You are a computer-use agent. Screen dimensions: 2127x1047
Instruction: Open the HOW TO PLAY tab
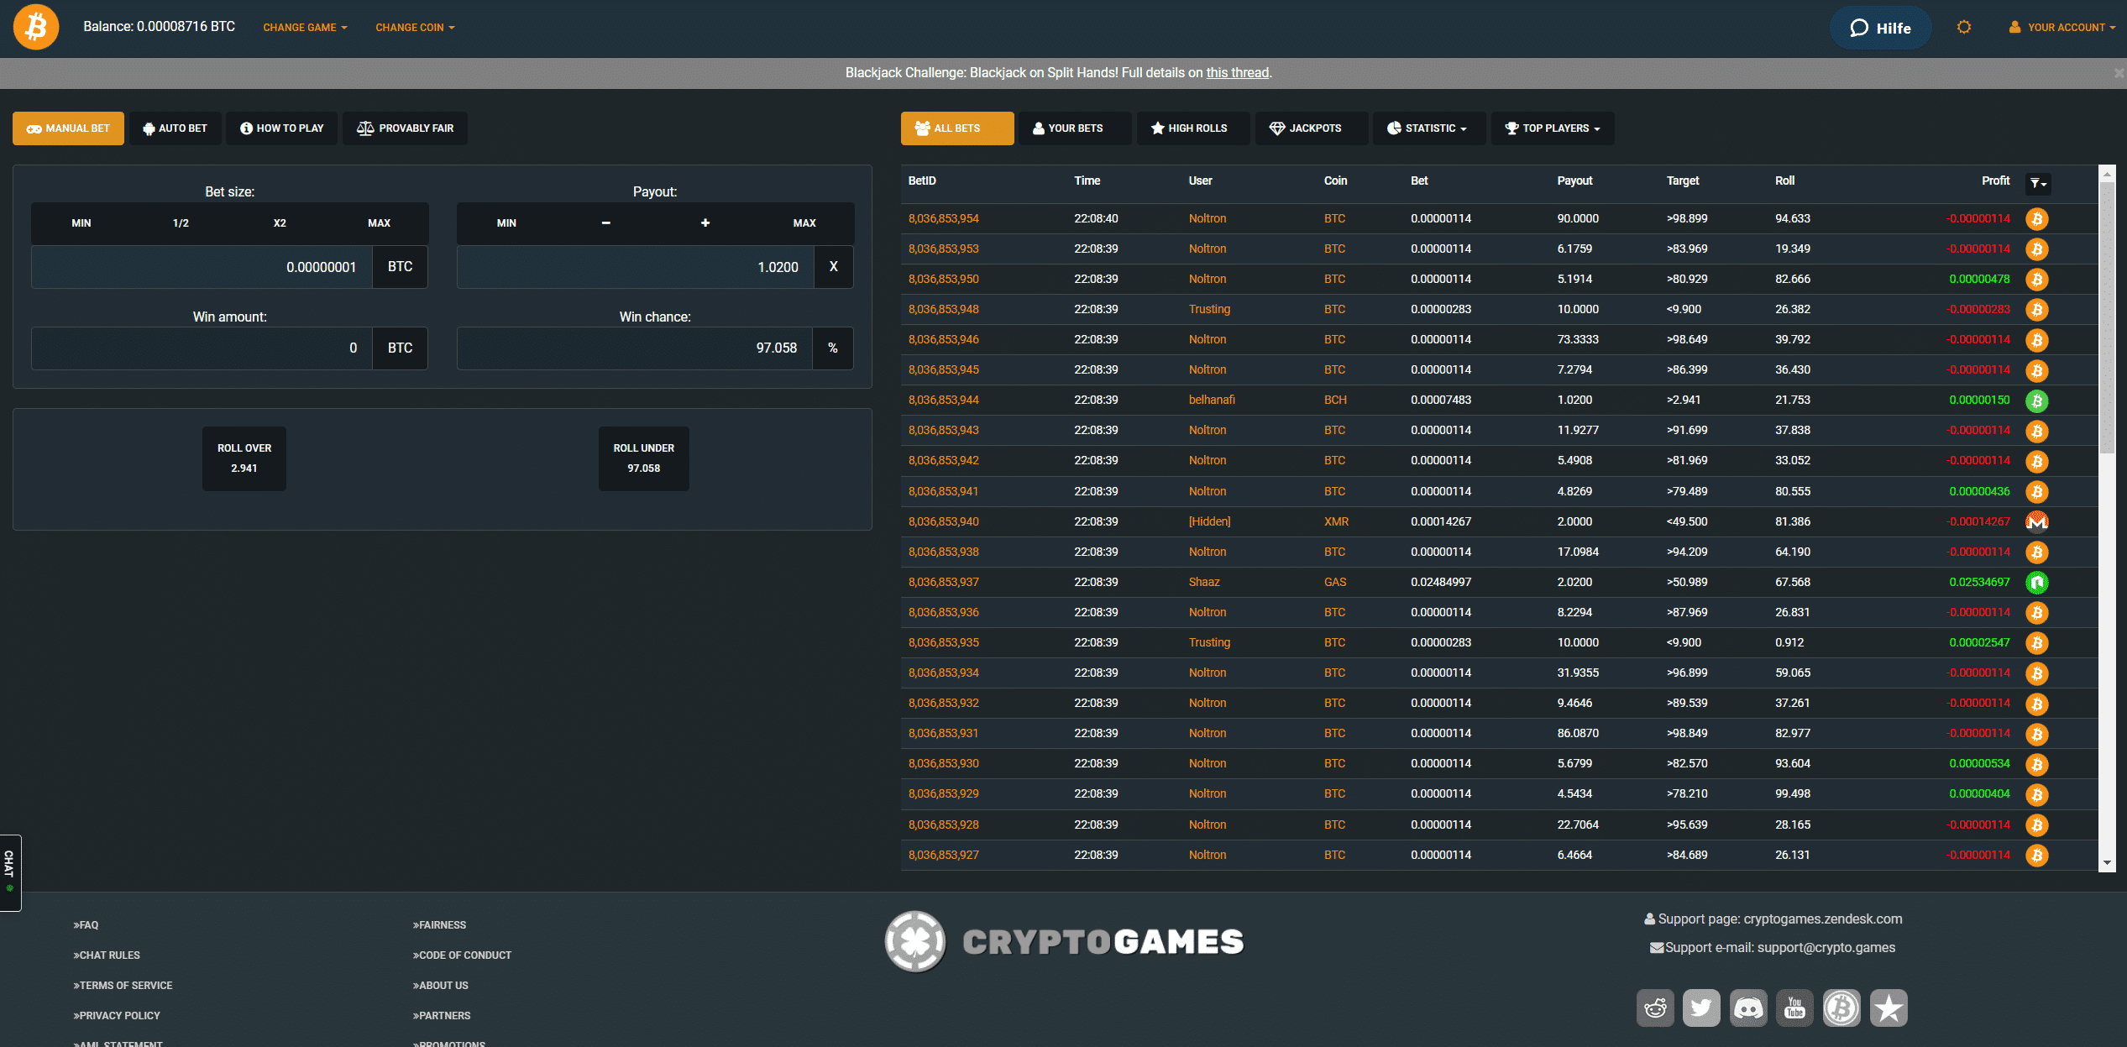coord(281,128)
